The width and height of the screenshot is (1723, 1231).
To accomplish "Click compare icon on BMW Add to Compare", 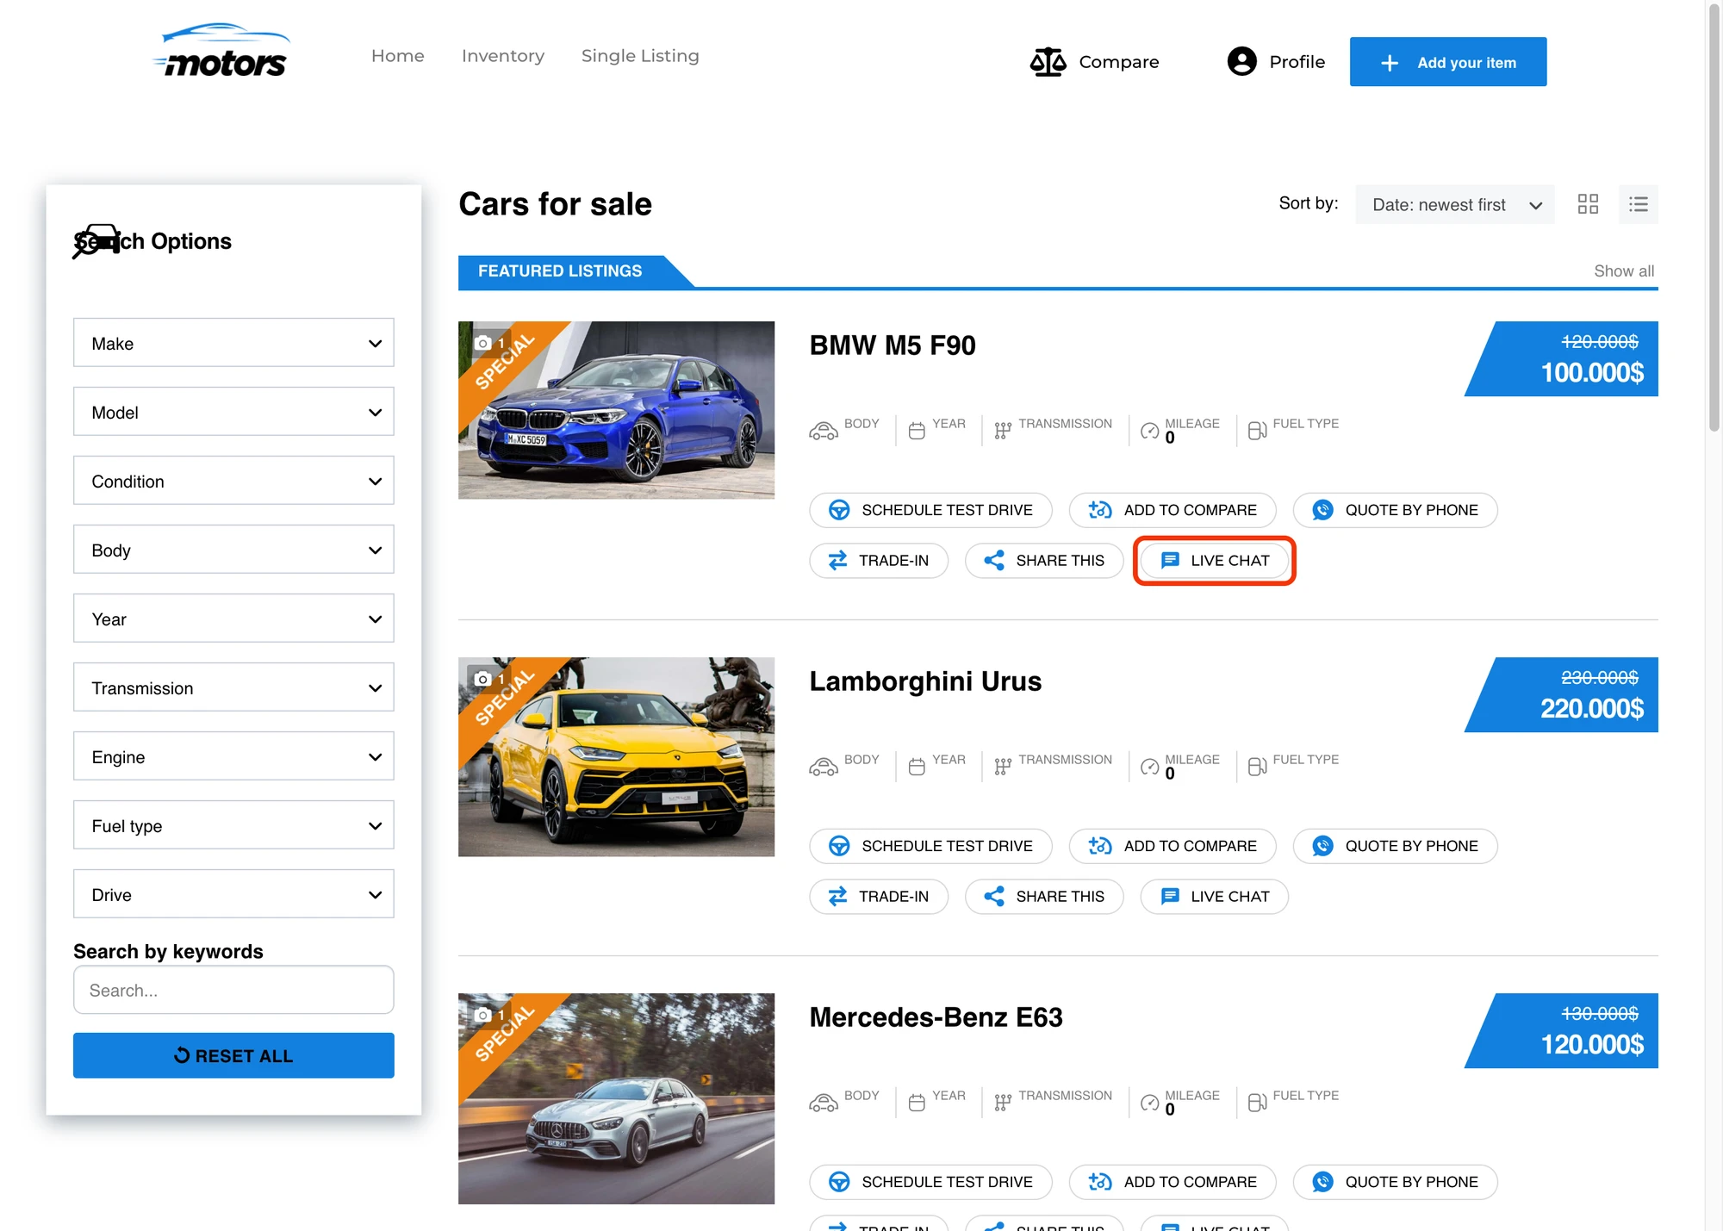I will pos(1099,510).
